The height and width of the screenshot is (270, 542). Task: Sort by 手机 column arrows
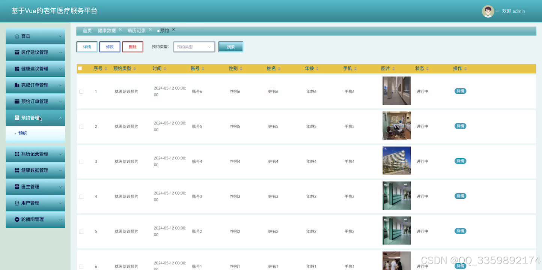[355, 69]
